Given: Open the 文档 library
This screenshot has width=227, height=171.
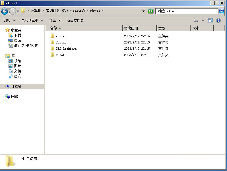Looking at the screenshot, I should coord(17,71).
